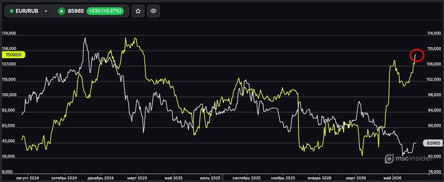Click the 102,000 right axis value

(x=433, y=79)
